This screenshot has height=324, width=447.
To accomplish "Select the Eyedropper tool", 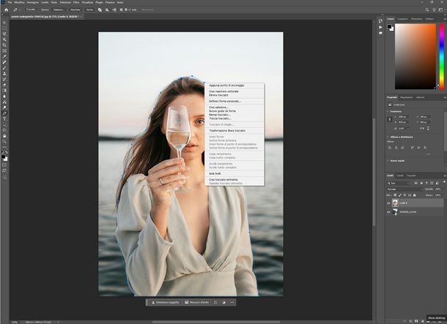I will (4, 56).
